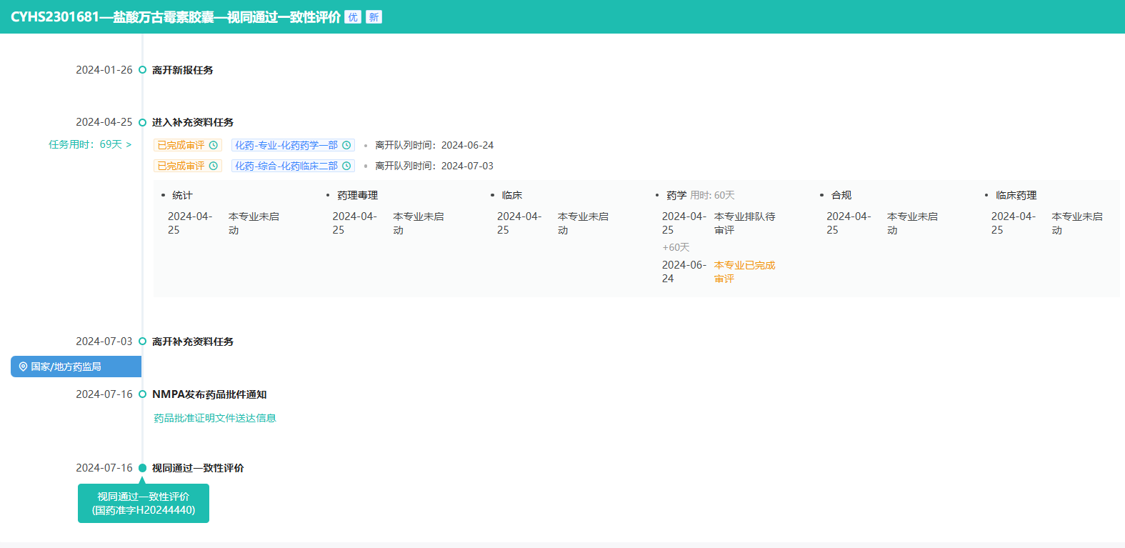The height and width of the screenshot is (548, 1125).
Task: Click the 药理毒理 column heading
Action: coord(358,195)
